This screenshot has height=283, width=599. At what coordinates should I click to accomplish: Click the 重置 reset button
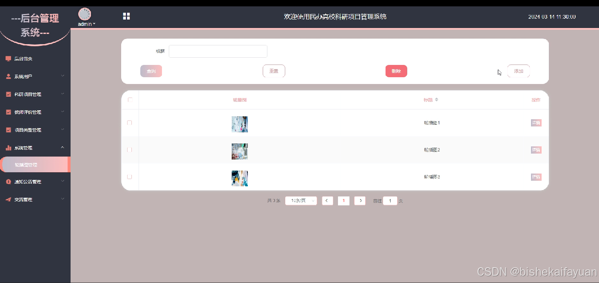pyautogui.click(x=274, y=71)
